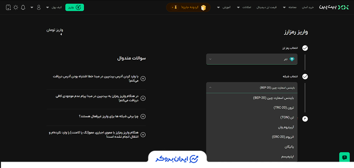Open the تتر cryptocurrency selection dropdown

click(252, 59)
